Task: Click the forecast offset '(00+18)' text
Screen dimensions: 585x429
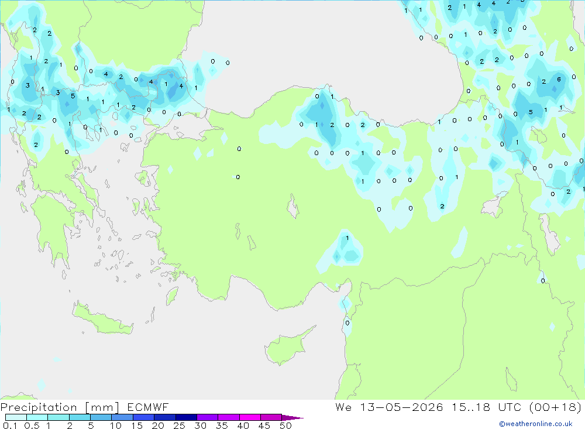Action: pos(556,407)
